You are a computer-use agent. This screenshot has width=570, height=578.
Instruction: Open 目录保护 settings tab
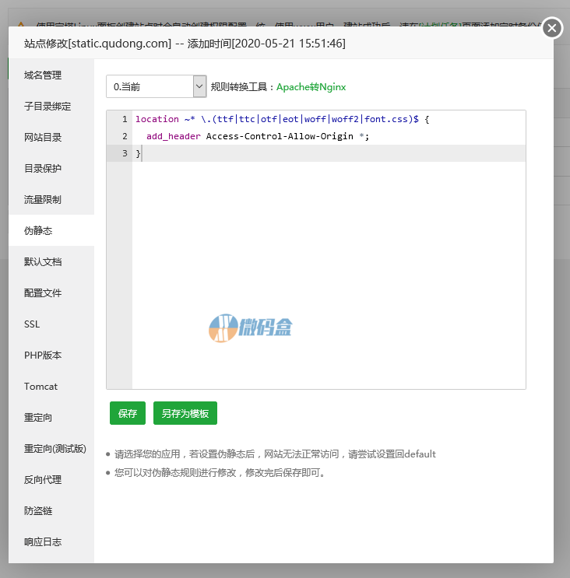tap(51, 169)
